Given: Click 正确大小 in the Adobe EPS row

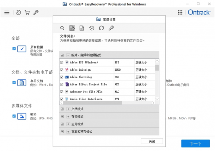Looking at the screenshot, I should pos(141,63).
